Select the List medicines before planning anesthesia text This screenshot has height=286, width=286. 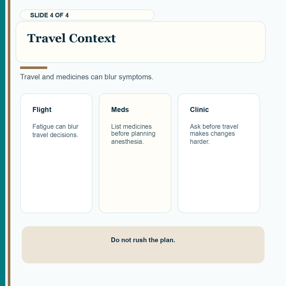point(133,134)
